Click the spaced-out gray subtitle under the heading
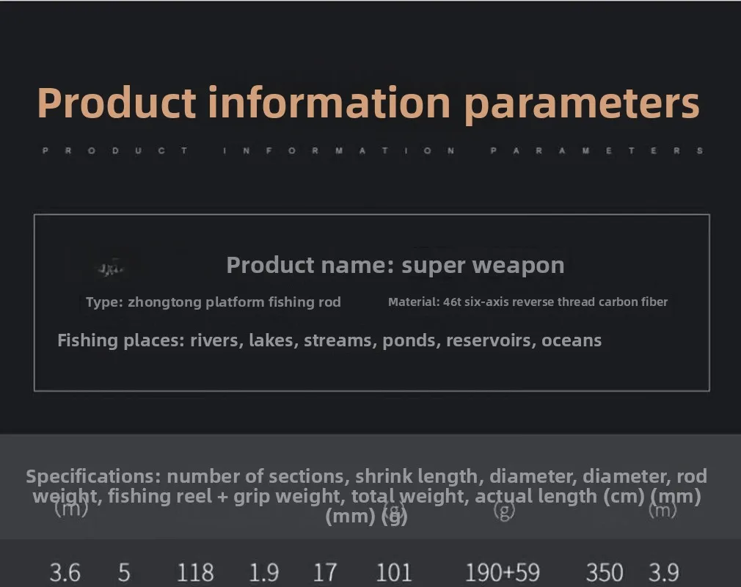The width and height of the screenshot is (741, 587). point(373,150)
